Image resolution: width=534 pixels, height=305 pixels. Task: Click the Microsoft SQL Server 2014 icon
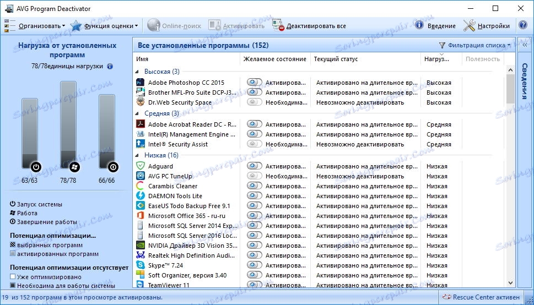pyautogui.click(x=141, y=225)
